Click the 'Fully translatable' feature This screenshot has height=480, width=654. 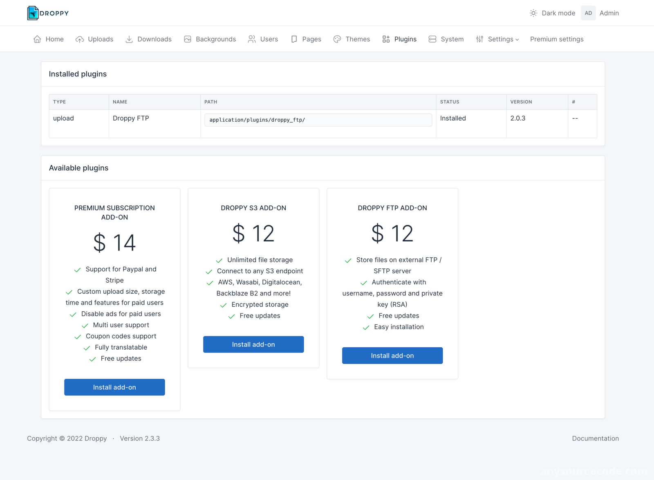coord(121,347)
